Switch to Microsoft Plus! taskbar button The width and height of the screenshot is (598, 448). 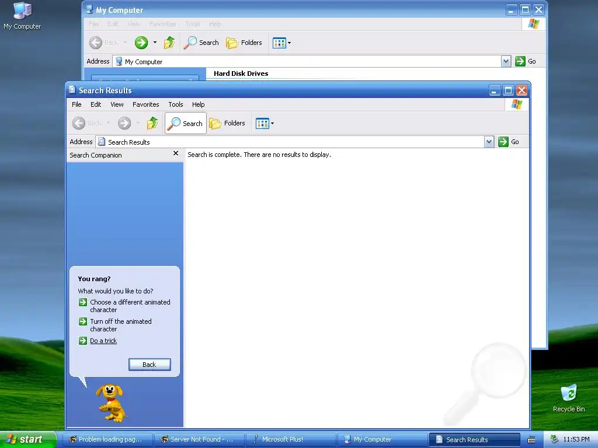[291, 439]
